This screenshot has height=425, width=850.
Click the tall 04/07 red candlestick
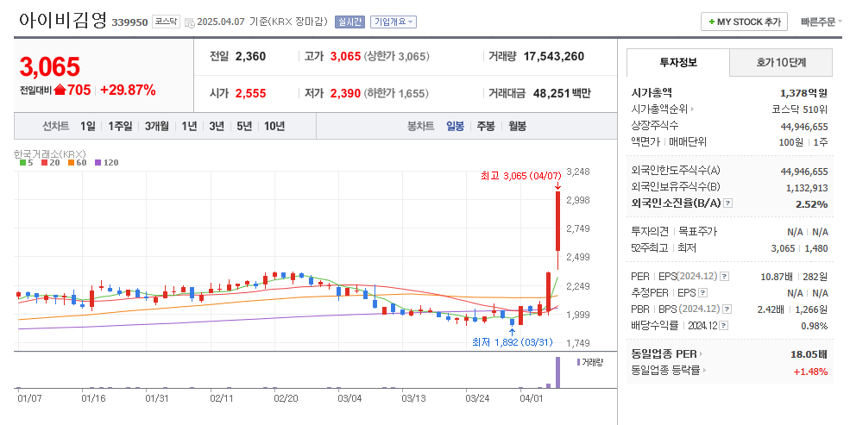pyautogui.click(x=557, y=221)
